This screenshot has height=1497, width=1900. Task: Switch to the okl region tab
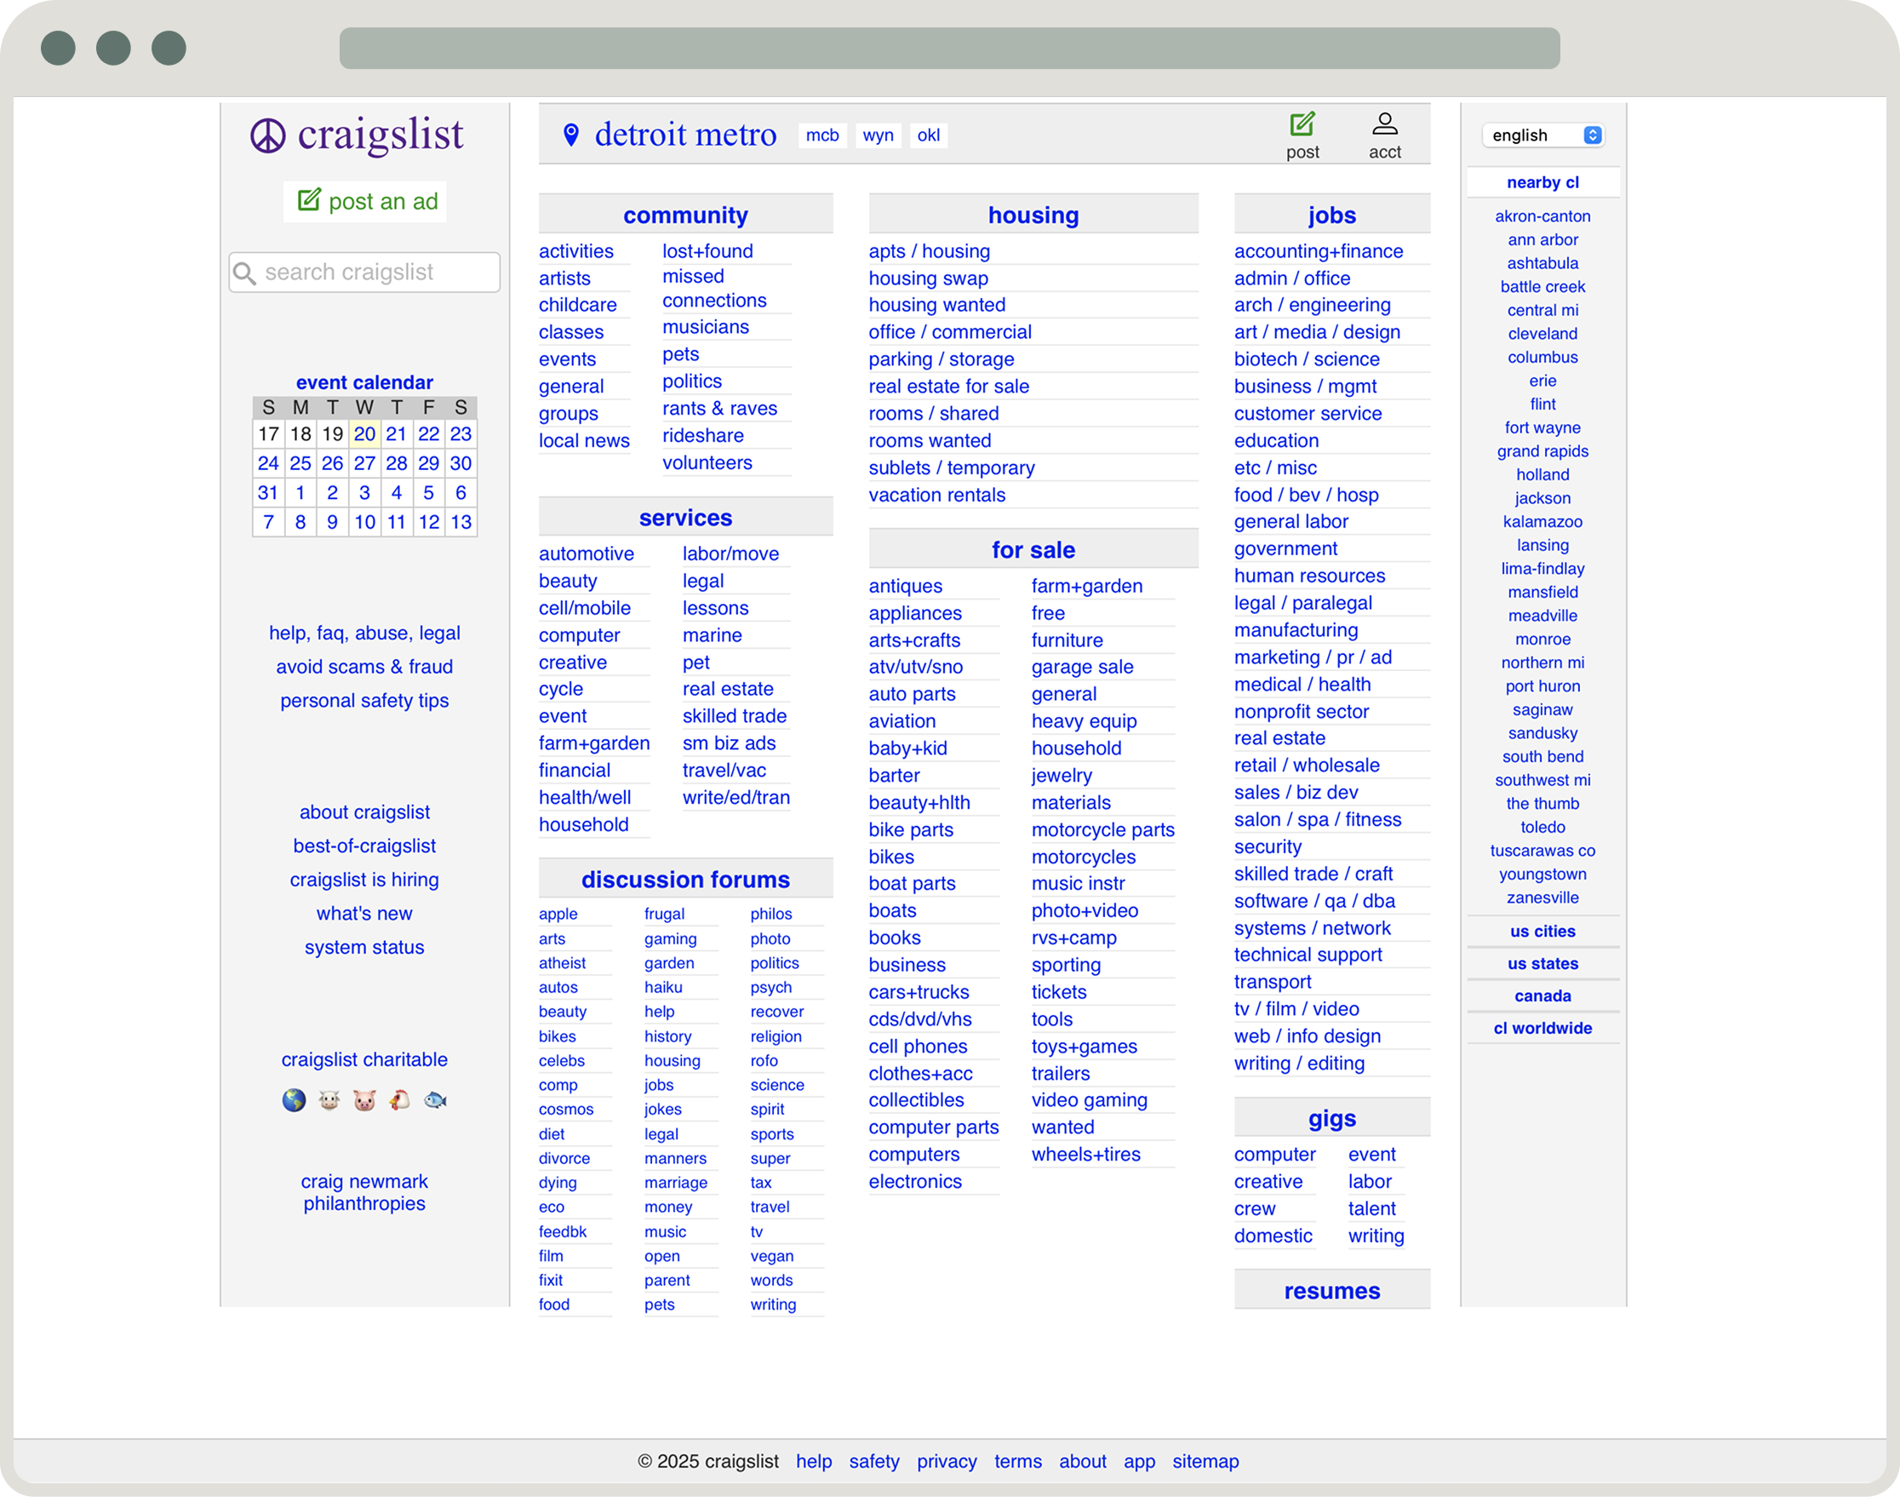(x=929, y=135)
